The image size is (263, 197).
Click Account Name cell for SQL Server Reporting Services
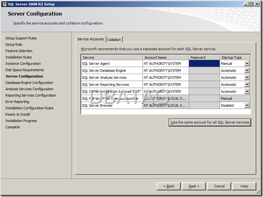click(166, 84)
